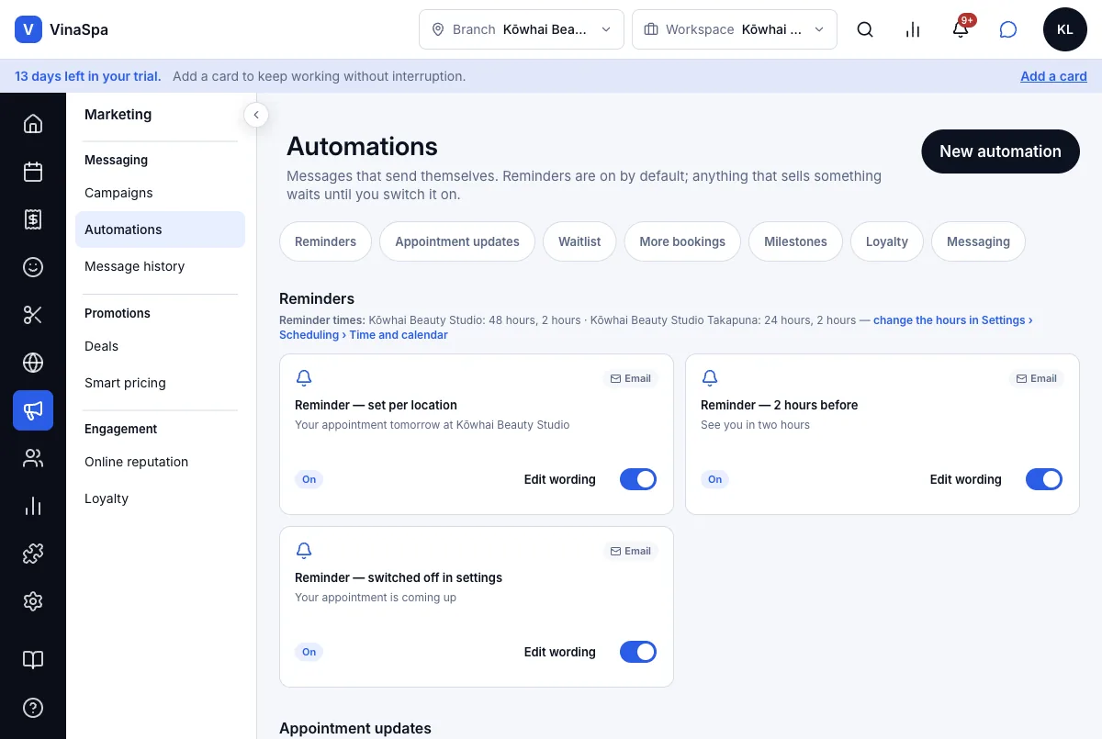Select the Messaging filter chip
Viewport: 1102px width, 739px height.
tap(978, 241)
